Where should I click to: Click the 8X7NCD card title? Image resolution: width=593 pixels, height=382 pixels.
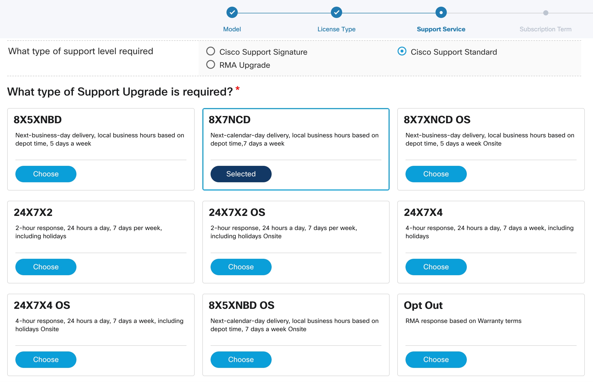(x=230, y=120)
